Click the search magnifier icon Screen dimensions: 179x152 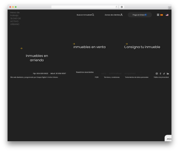(93, 15)
